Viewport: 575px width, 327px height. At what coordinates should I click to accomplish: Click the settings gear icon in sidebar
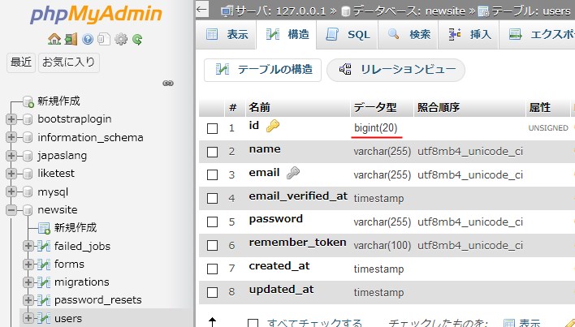[121, 39]
